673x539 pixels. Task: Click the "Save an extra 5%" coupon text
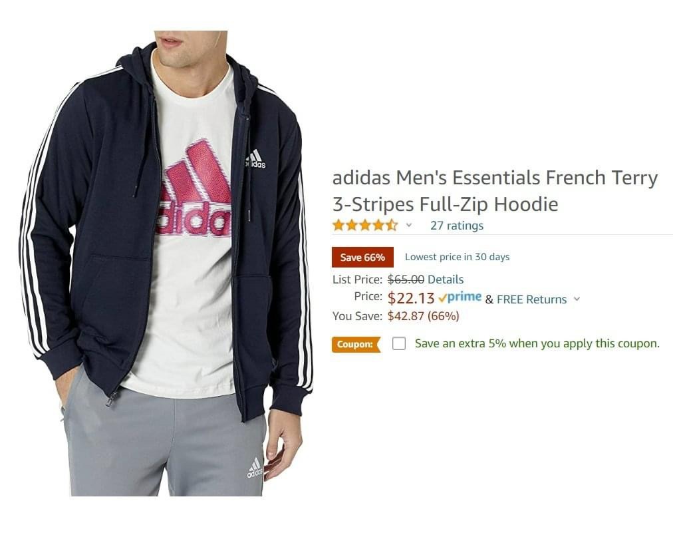[537, 344]
